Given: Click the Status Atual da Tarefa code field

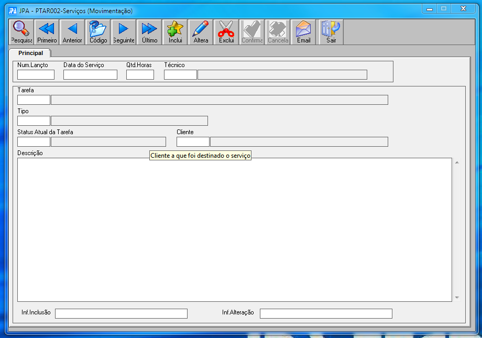Looking at the screenshot, I should (x=34, y=142).
